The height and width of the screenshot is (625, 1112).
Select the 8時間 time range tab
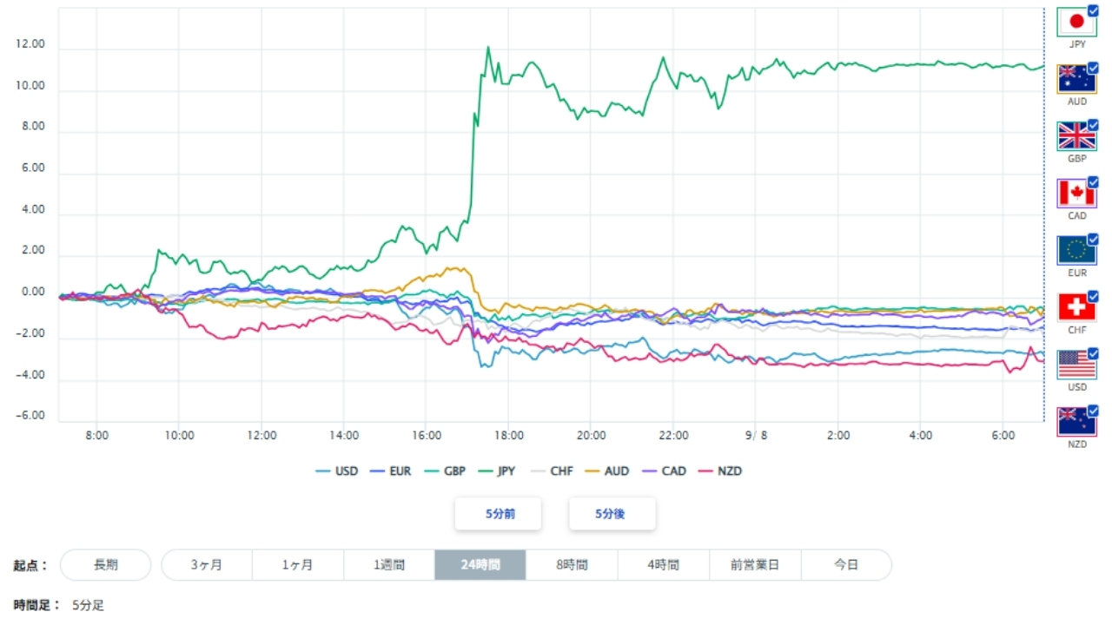point(572,564)
